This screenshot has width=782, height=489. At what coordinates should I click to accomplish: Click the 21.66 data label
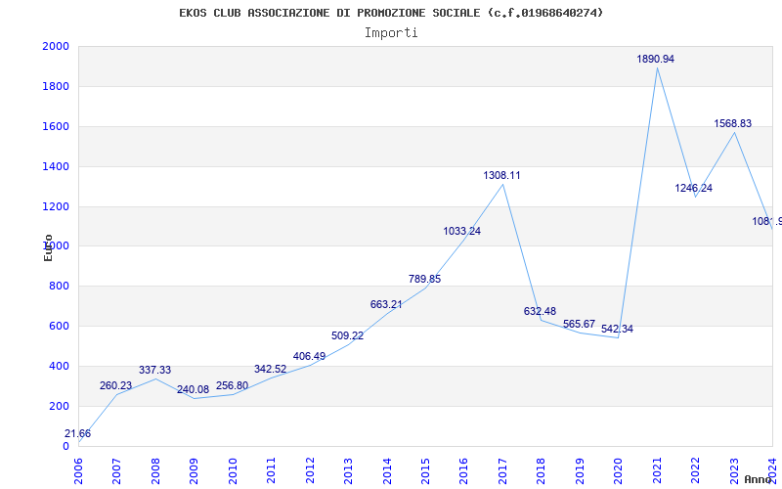point(78,433)
